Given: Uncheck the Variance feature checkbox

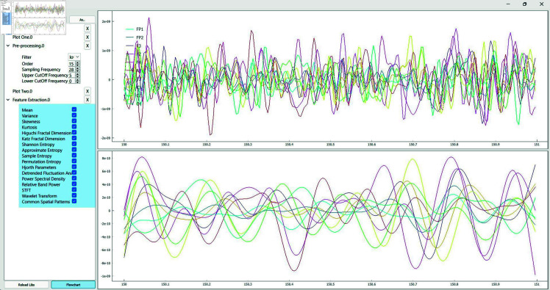Looking at the screenshot, I should (74, 115).
